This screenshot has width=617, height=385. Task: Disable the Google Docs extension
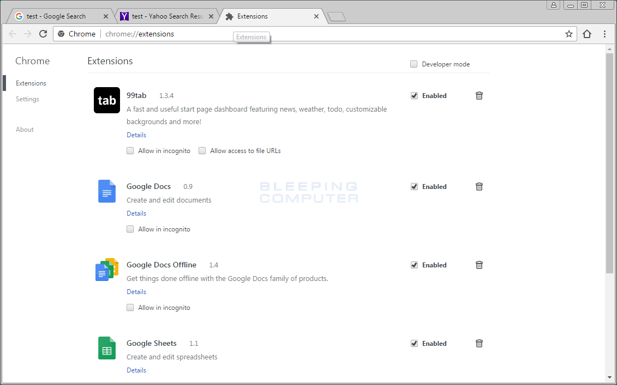[x=414, y=186]
